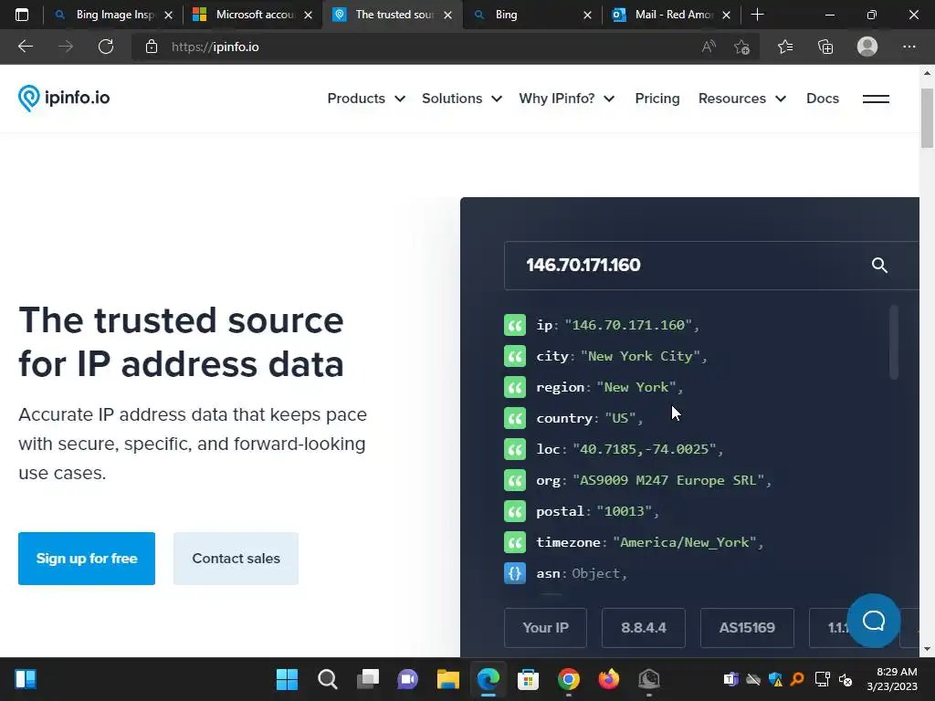The image size is (935, 701).
Task: Go back with browser back arrow
Action: pyautogui.click(x=25, y=47)
